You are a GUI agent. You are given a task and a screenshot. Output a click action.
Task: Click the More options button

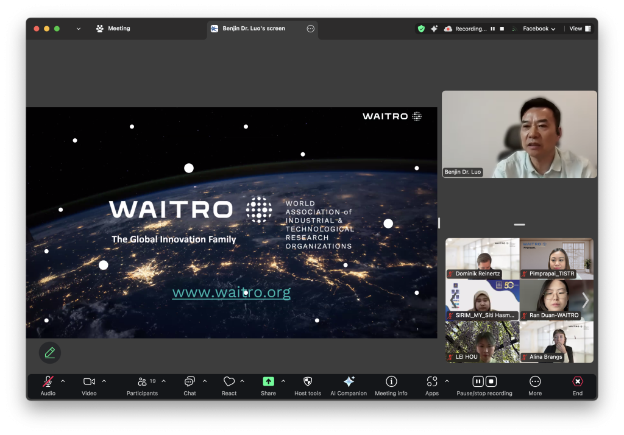(535, 382)
